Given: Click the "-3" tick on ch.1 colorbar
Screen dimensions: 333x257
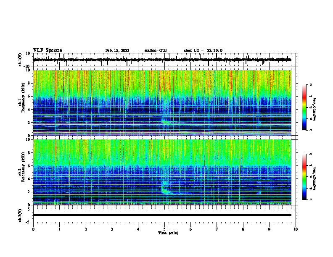Looking at the screenshot, I should pyautogui.click(x=310, y=85).
